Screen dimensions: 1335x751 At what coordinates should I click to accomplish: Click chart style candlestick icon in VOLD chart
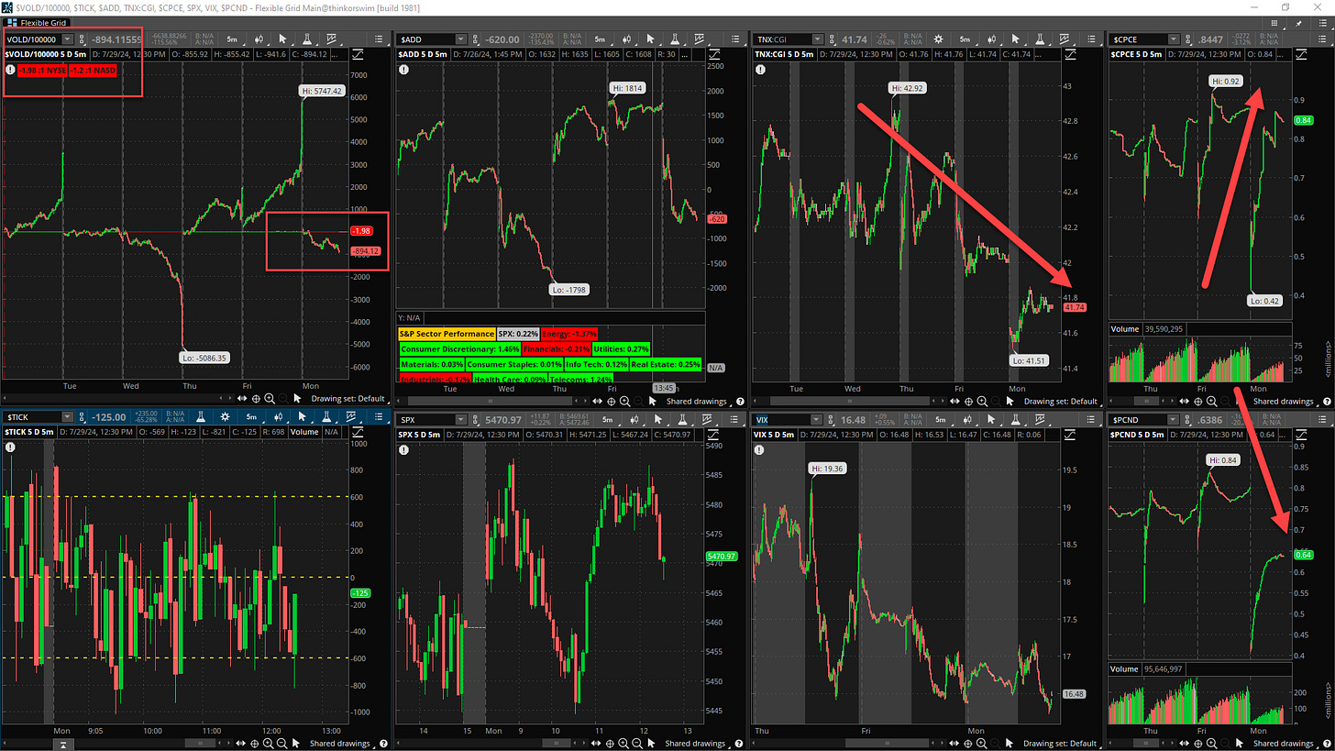(x=261, y=39)
